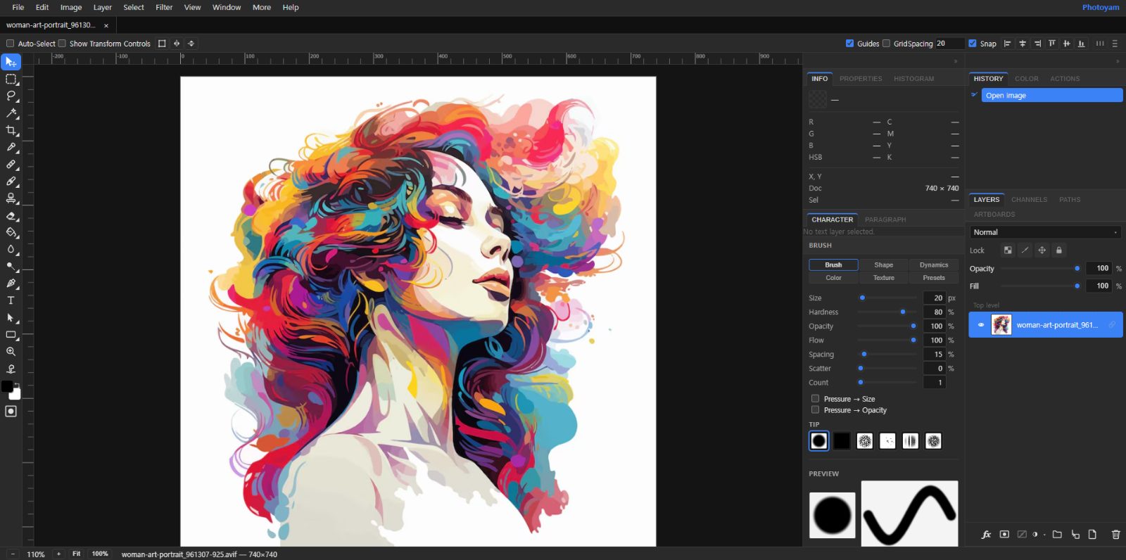
Task: Delete layer with the trash icon
Action: tap(1115, 535)
